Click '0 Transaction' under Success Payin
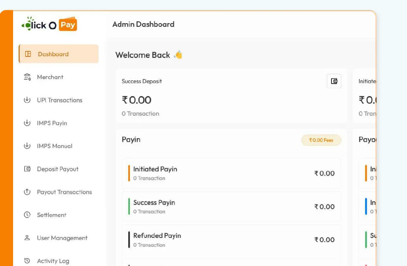Image resolution: width=407 pixels, height=266 pixels. click(x=149, y=211)
